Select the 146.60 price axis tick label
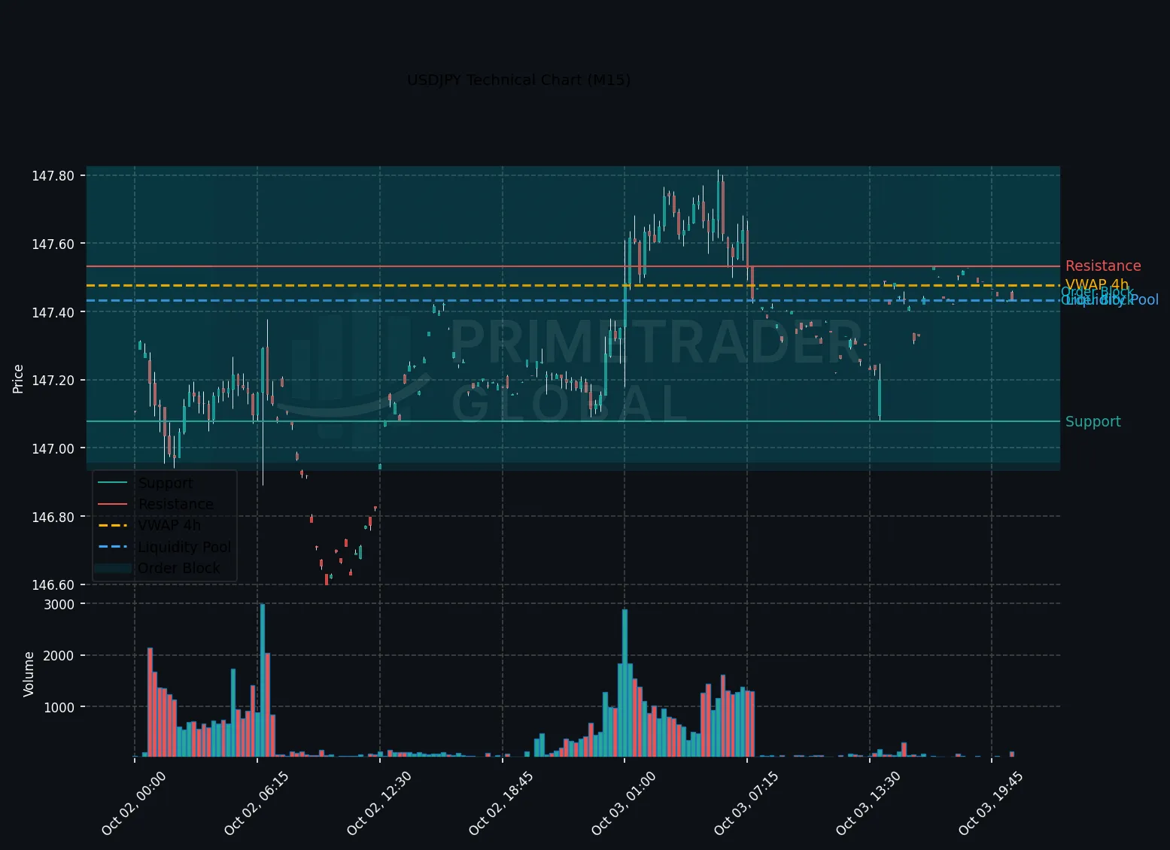 point(53,584)
